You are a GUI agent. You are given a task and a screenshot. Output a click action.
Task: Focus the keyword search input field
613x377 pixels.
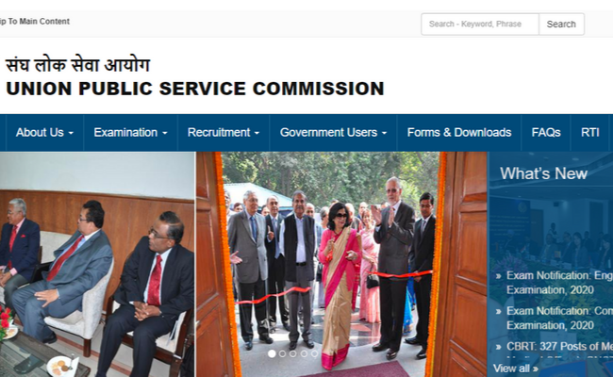coord(480,25)
